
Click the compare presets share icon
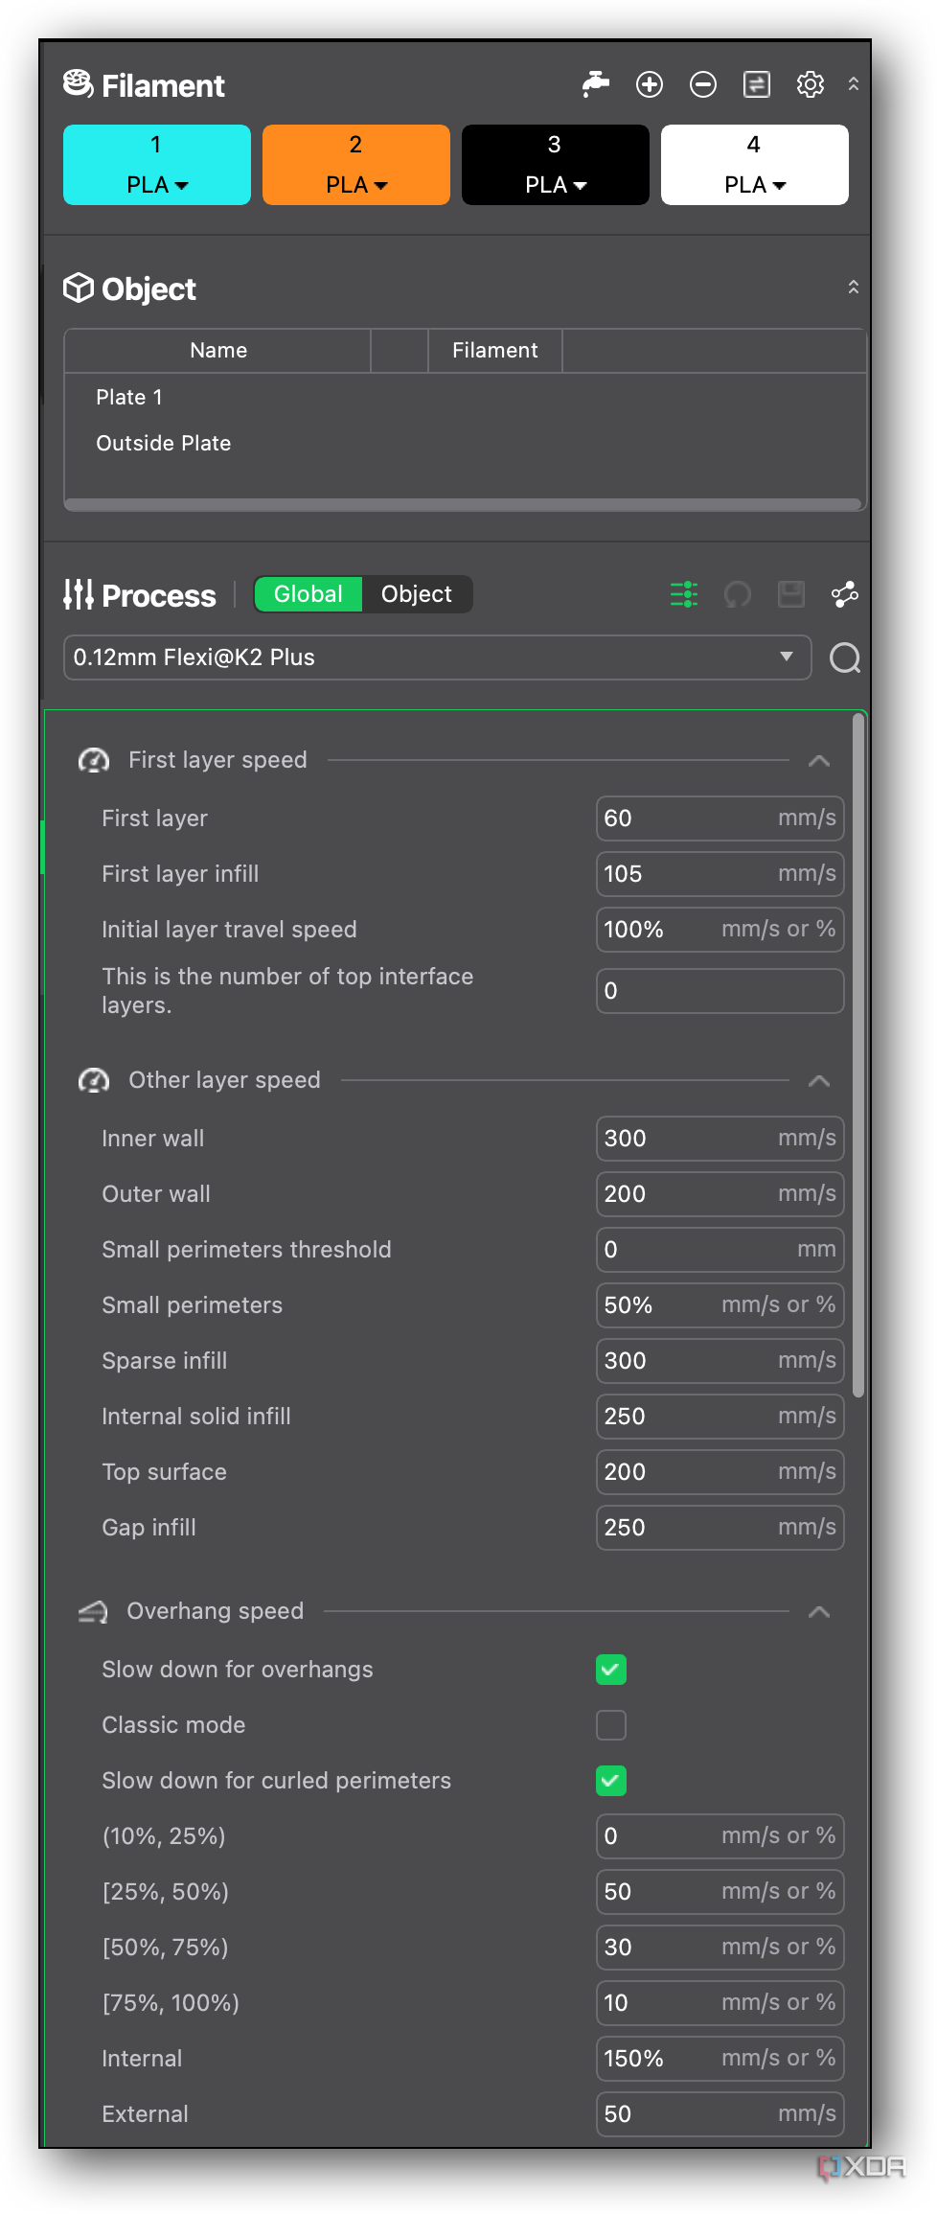point(845,594)
